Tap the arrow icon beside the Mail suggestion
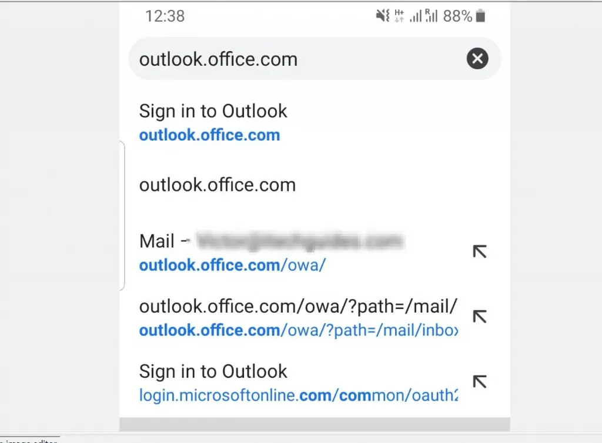Image resolution: width=602 pixels, height=443 pixels. click(480, 251)
